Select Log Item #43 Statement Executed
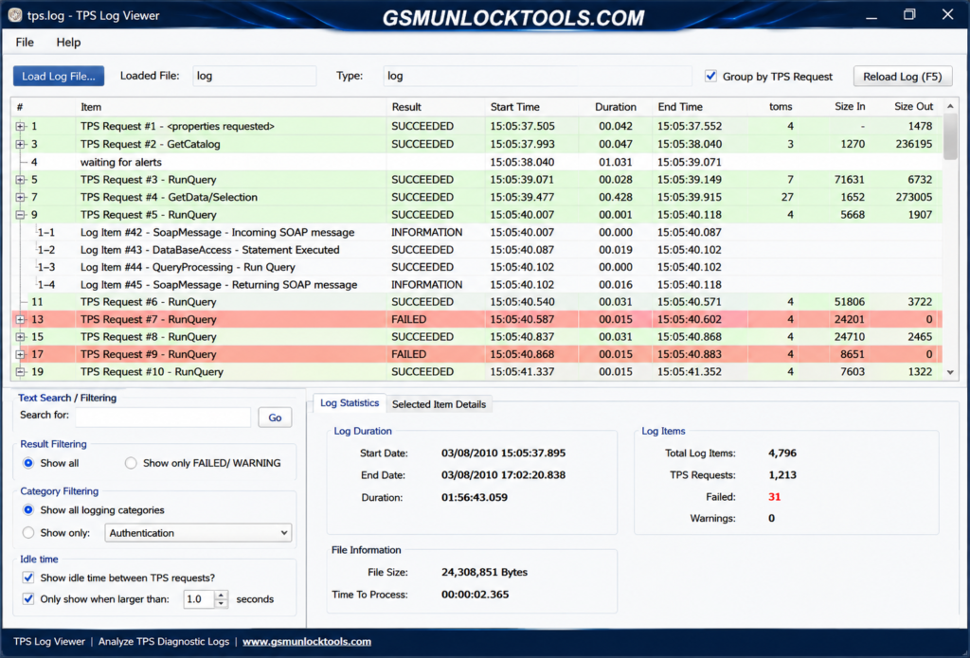The height and width of the screenshot is (658, 970). [476, 250]
